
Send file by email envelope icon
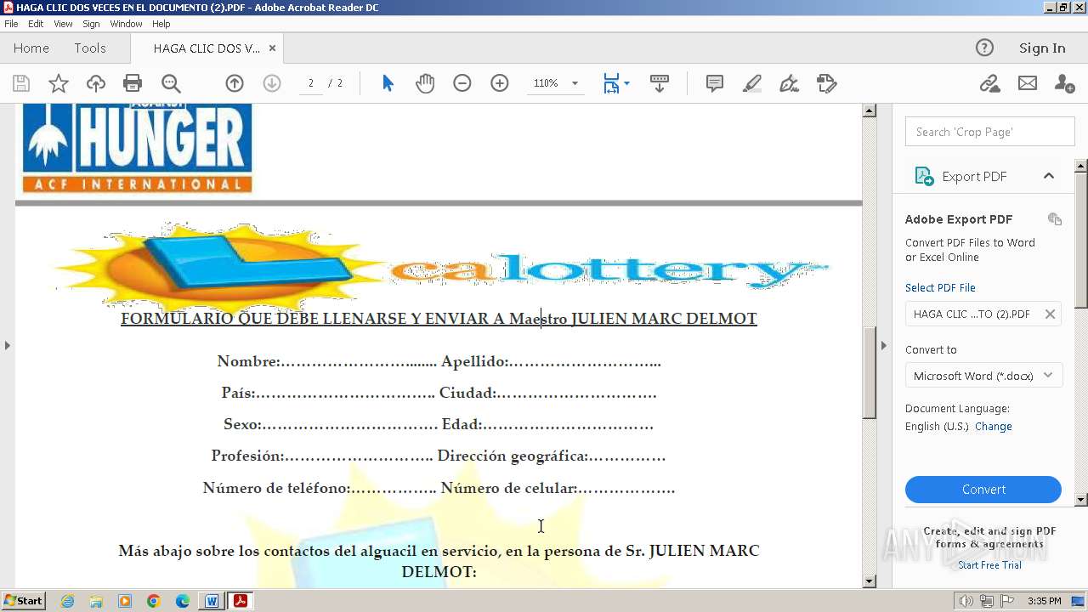coord(1028,83)
